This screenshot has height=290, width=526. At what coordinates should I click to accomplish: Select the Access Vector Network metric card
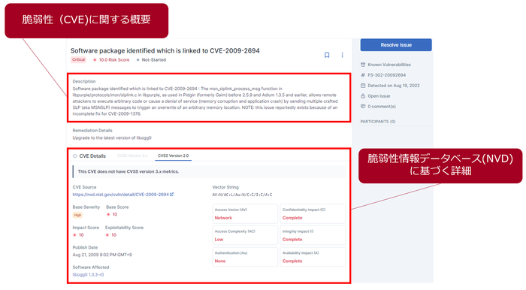tap(245, 213)
